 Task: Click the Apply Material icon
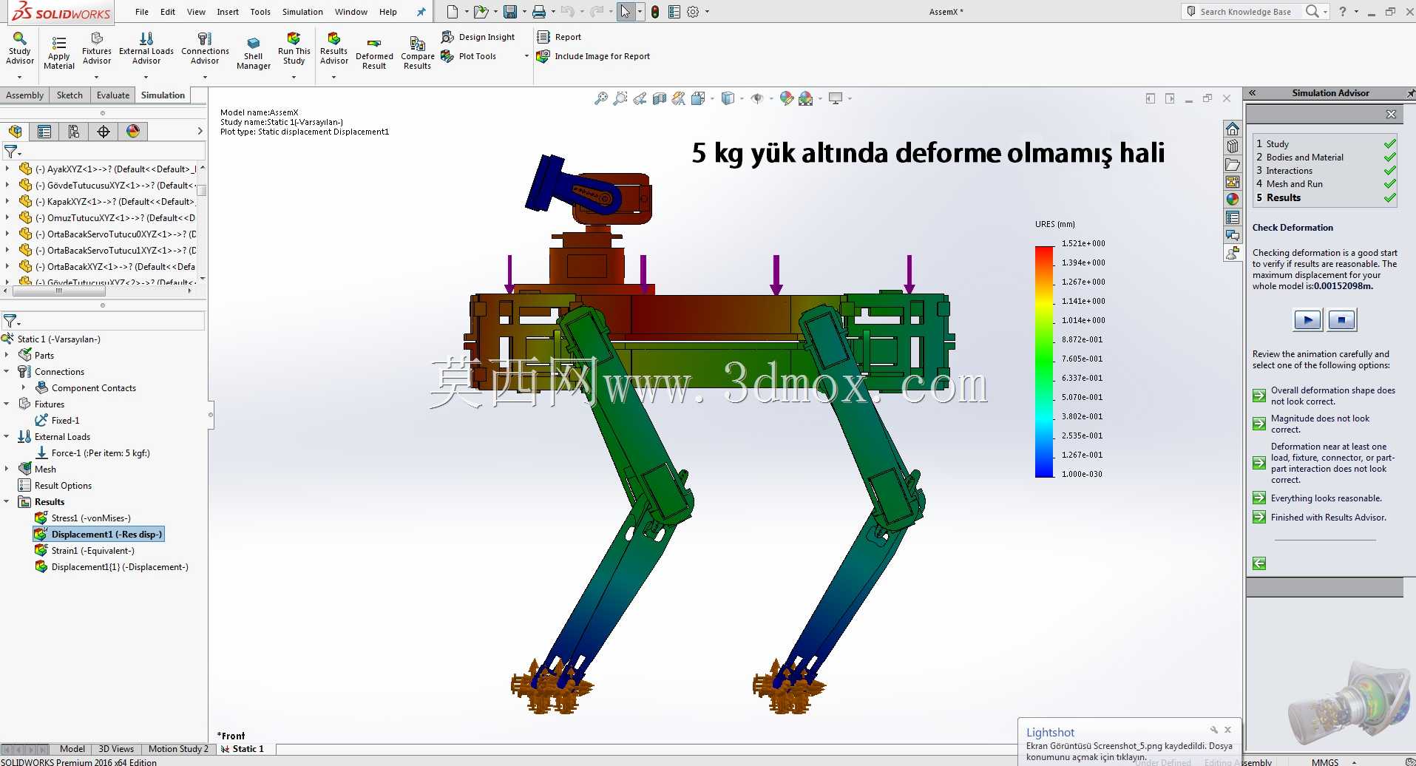59,52
